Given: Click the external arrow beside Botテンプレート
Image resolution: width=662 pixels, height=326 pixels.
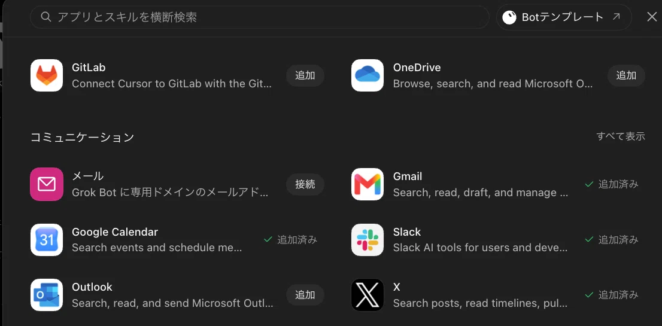Looking at the screenshot, I should pos(617,17).
